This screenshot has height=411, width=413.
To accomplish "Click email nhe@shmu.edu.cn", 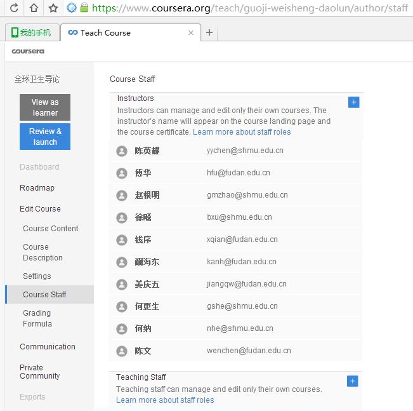I will click(240, 328).
